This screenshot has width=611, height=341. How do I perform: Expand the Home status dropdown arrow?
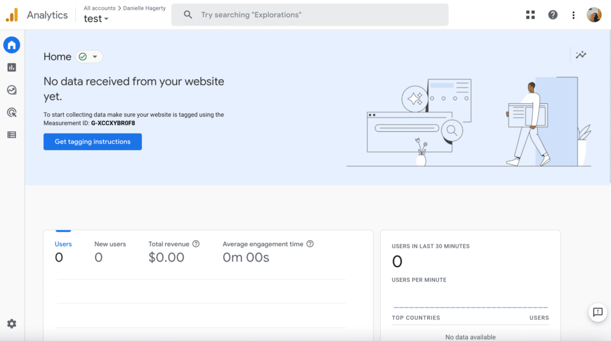click(x=95, y=57)
